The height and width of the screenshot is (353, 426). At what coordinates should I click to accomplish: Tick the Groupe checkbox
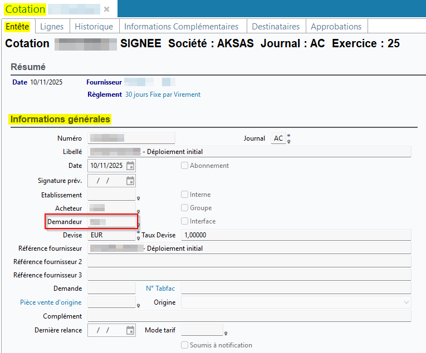(184, 208)
